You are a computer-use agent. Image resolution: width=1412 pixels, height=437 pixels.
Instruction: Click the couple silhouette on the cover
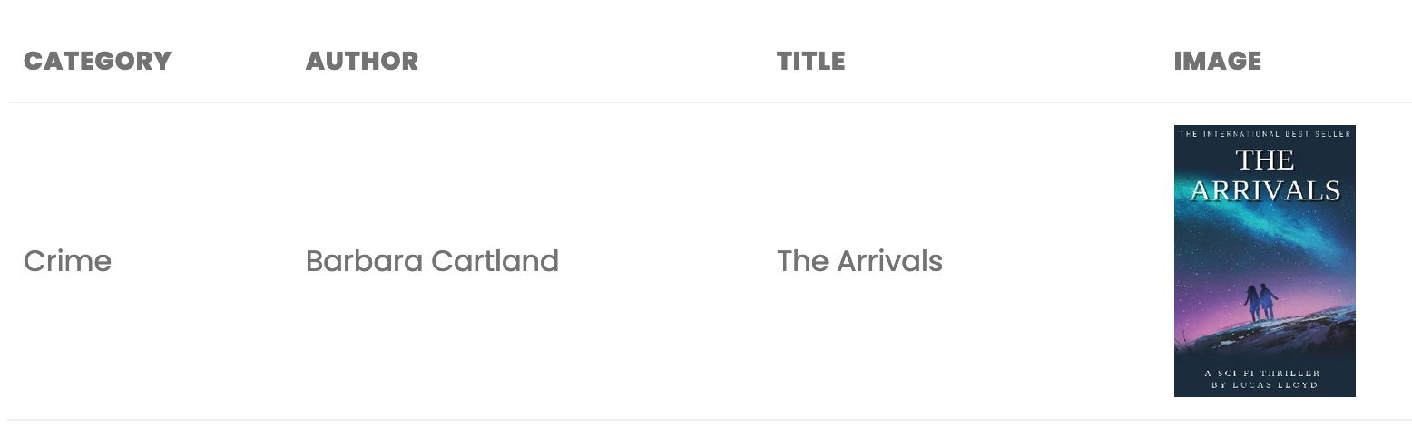[1261, 303]
